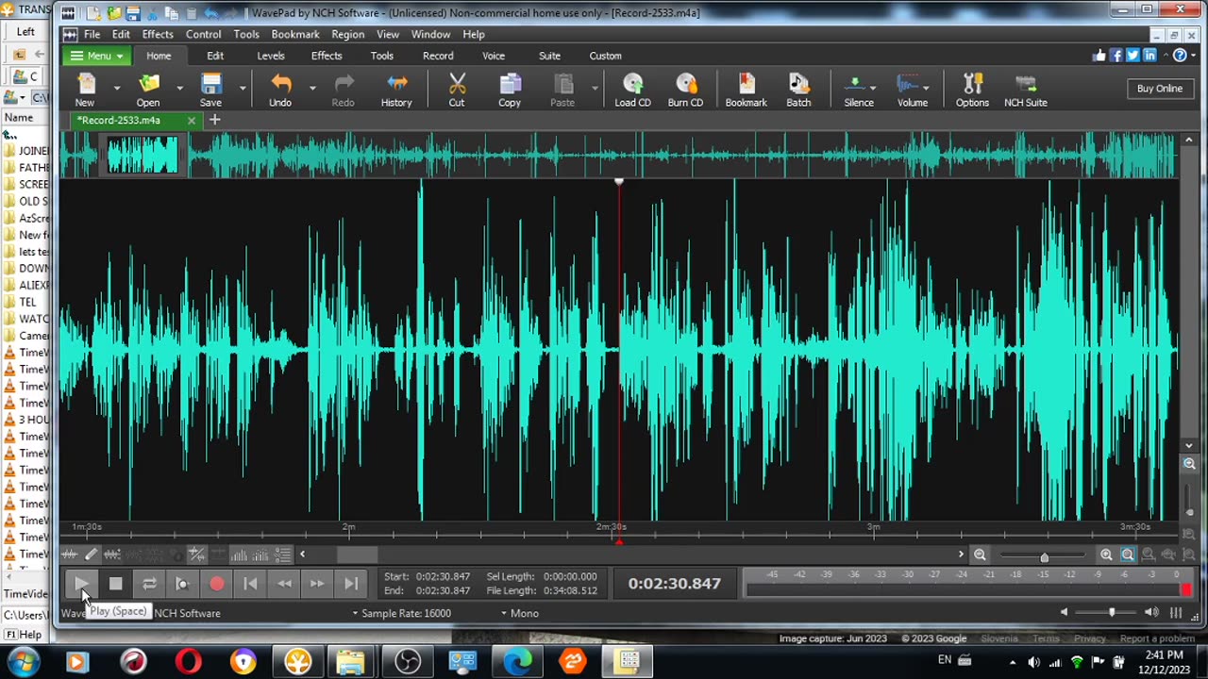The width and height of the screenshot is (1208, 679).
Task: Toggle loop playback mode
Action: pyautogui.click(x=149, y=584)
